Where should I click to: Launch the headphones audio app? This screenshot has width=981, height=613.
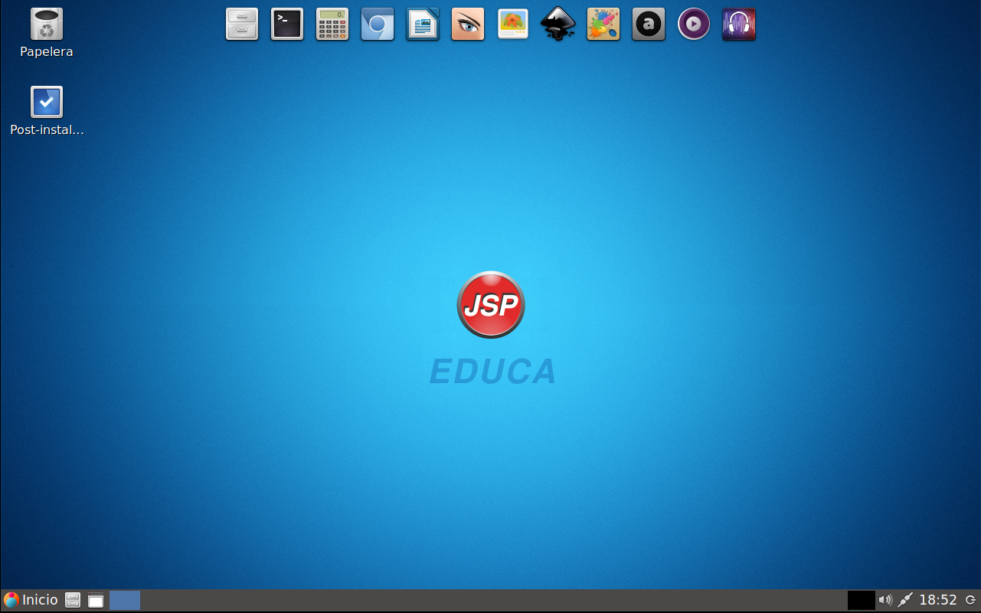tap(739, 25)
